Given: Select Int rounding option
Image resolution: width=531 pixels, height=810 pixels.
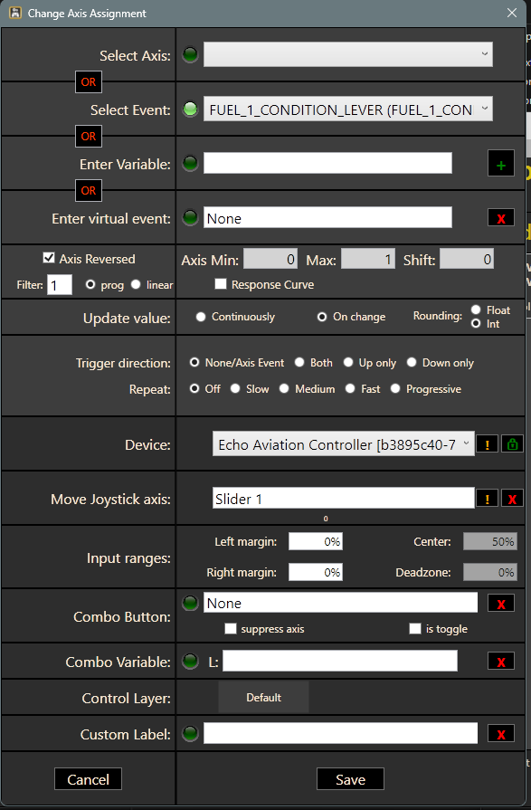Looking at the screenshot, I should point(476,324).
